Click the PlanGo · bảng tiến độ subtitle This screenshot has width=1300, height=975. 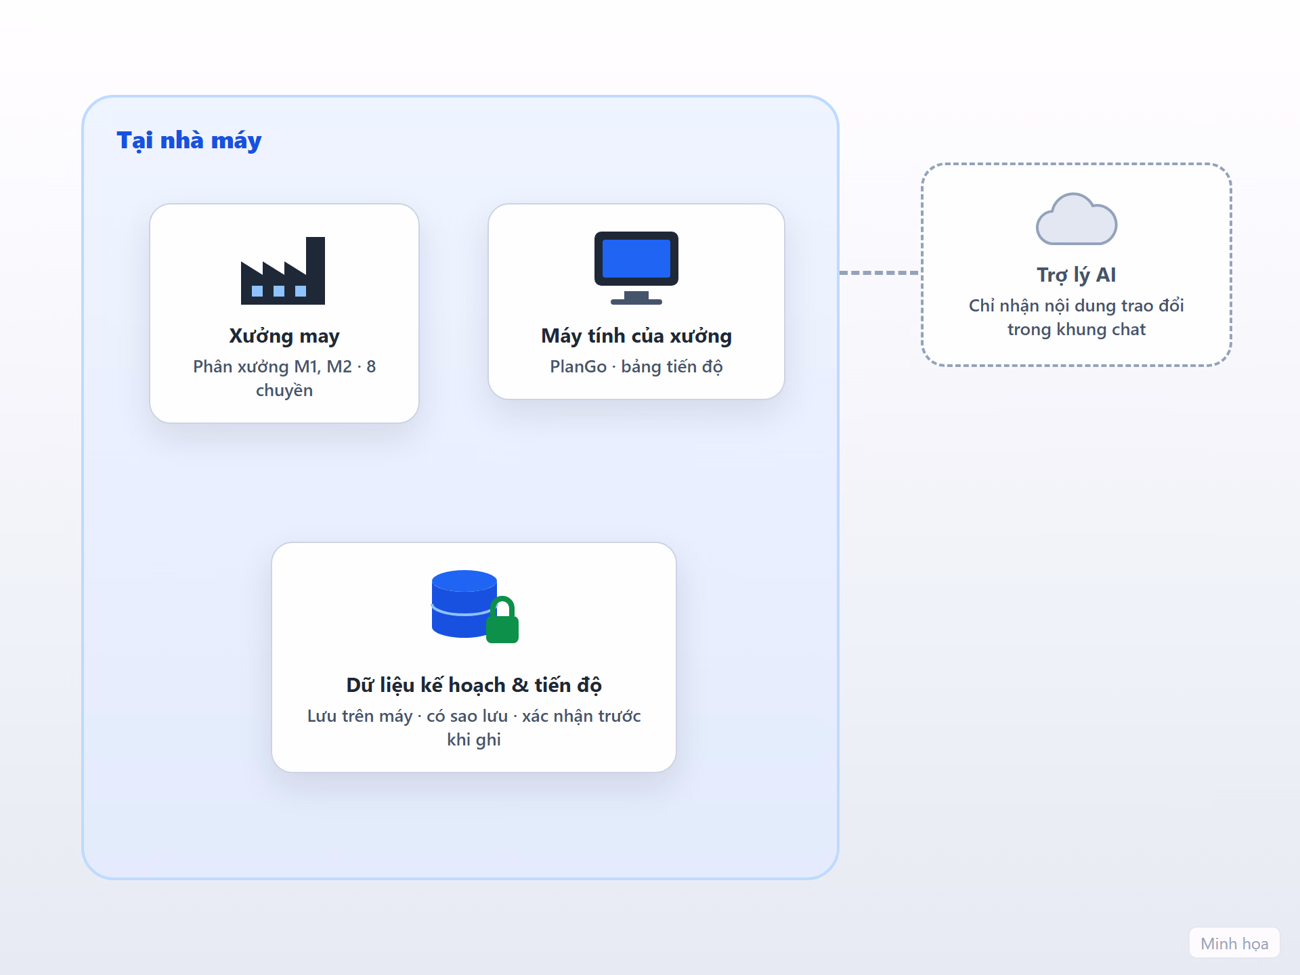tap(636, 366)
